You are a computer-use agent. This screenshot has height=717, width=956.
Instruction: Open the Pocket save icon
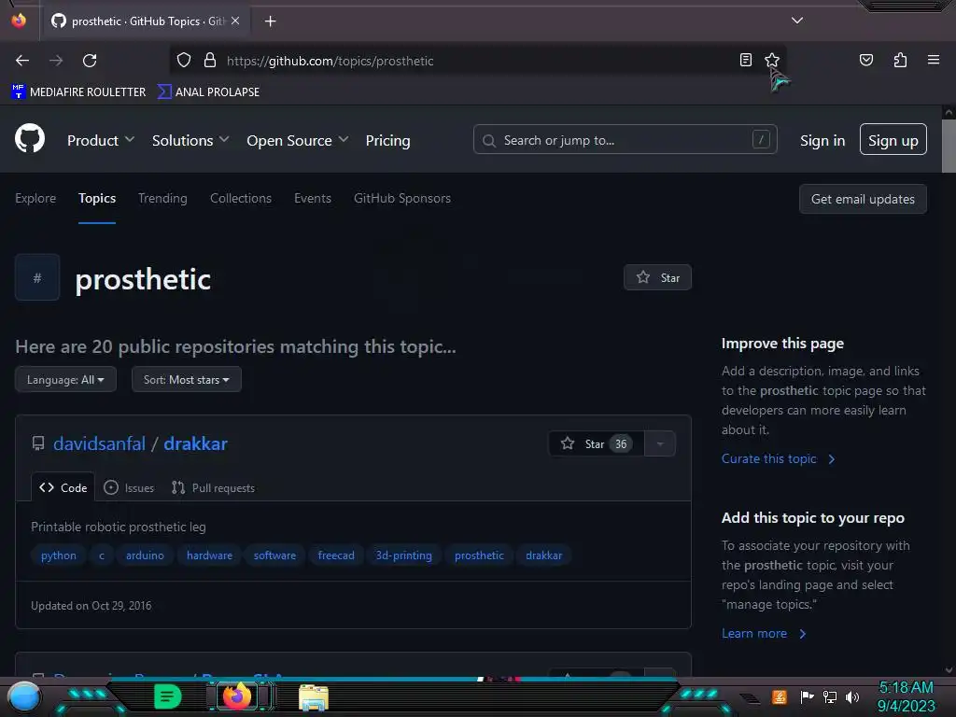click(x=866, y=60)
